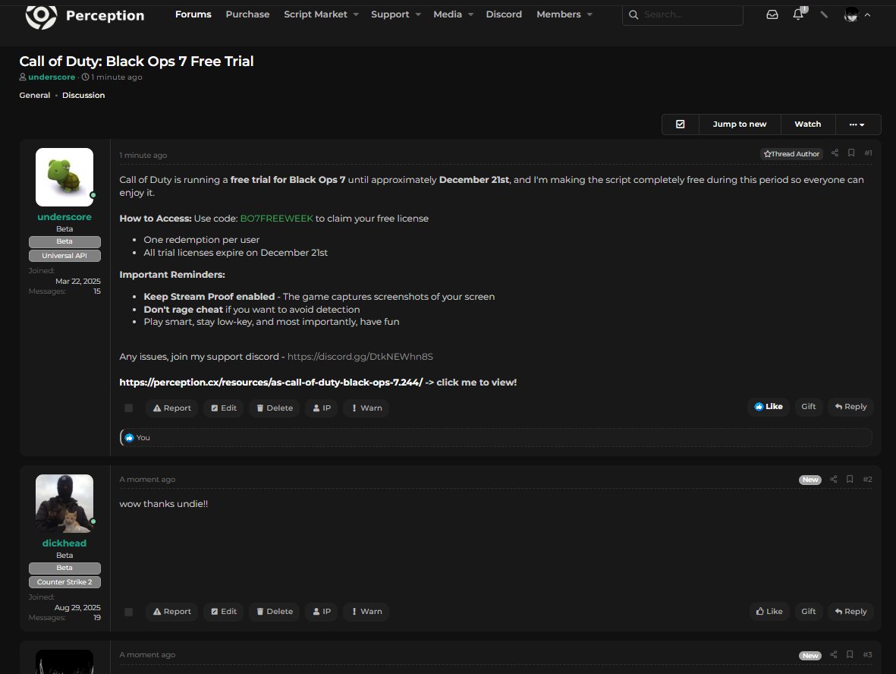Open dickhead username link
The image size is (896, 674).
pos(64,543)
